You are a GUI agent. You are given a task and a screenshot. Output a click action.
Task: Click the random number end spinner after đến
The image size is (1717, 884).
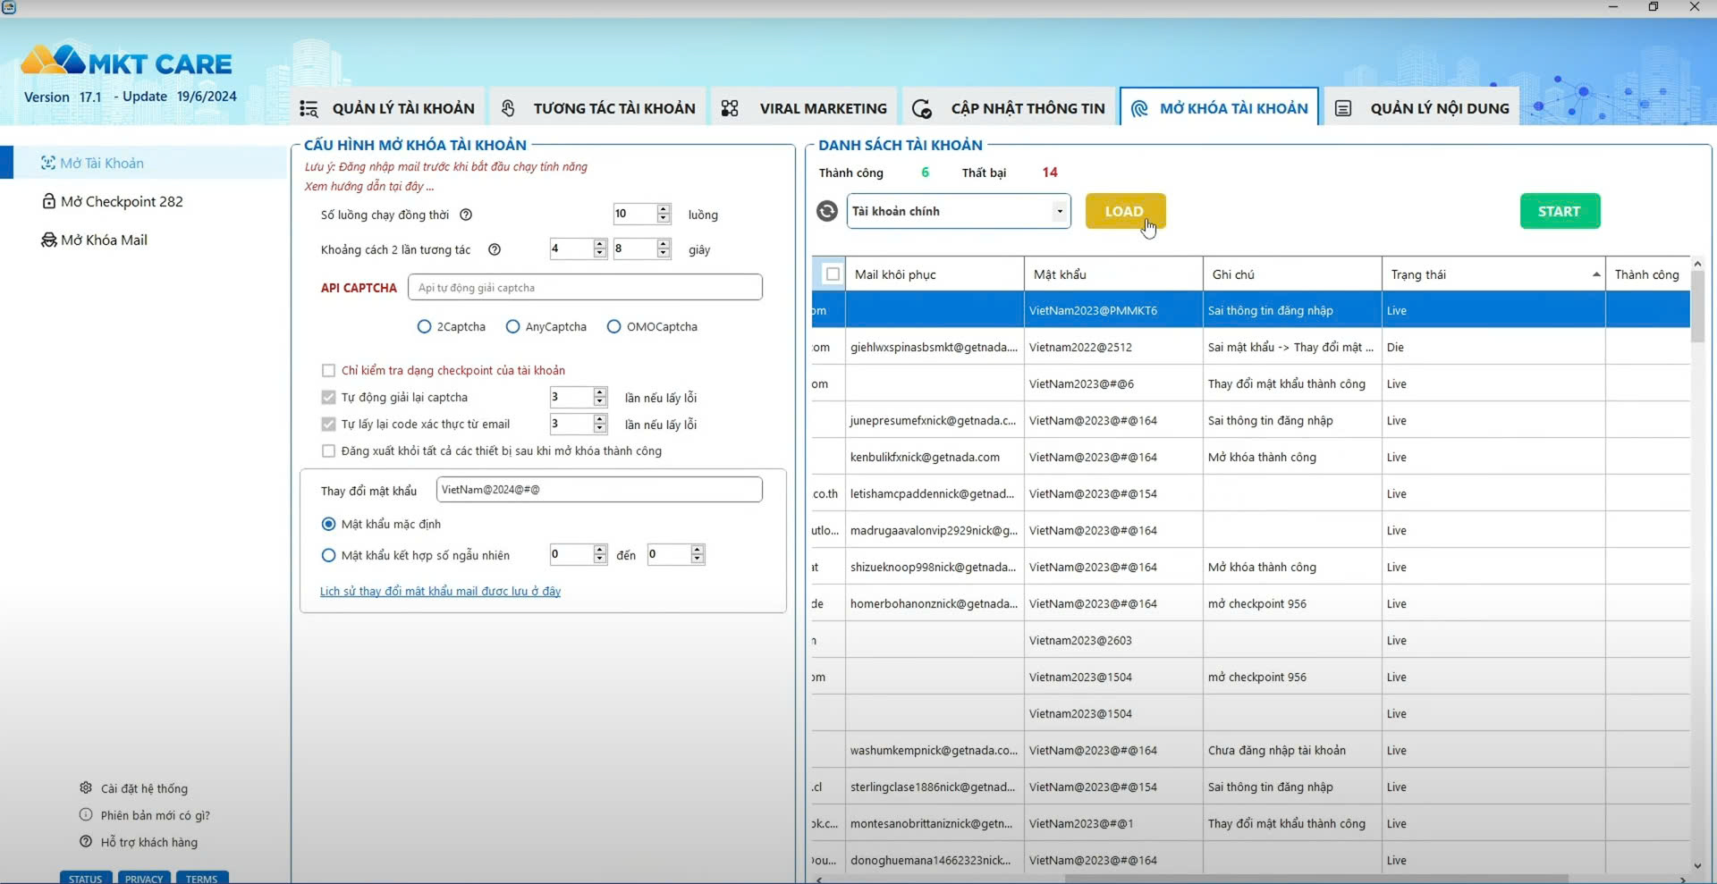click(x=698, y=554)
